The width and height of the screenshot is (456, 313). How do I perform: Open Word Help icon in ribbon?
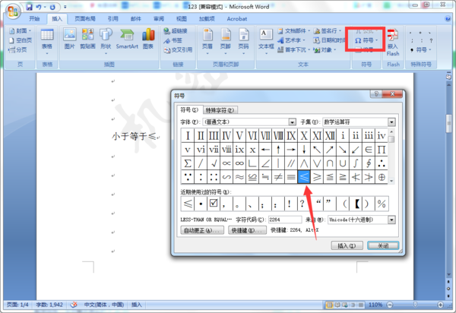448,19
